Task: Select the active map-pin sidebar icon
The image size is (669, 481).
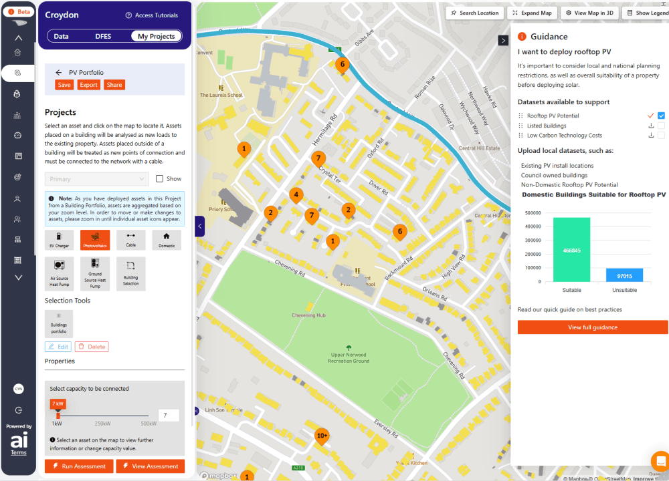Action: [17, 73]
